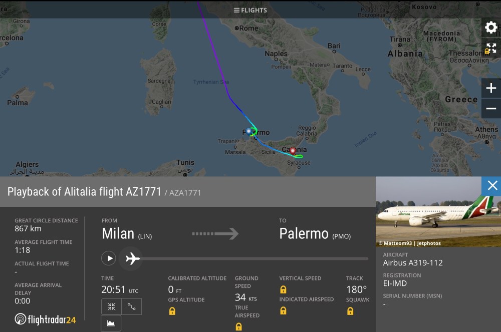Screen dimensions: 501x332
Task: Click the center-on-aircraft arrows icon
Action: coord(111,306)
